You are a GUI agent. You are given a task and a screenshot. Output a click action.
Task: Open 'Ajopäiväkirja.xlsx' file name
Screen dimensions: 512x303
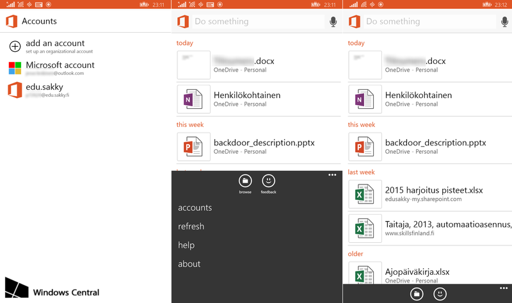417,272
